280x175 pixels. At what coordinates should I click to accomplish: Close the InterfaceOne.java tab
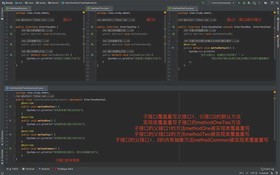click(x=29, y=8)
